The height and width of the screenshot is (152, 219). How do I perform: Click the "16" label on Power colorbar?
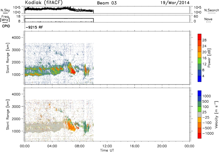[204, 58]
